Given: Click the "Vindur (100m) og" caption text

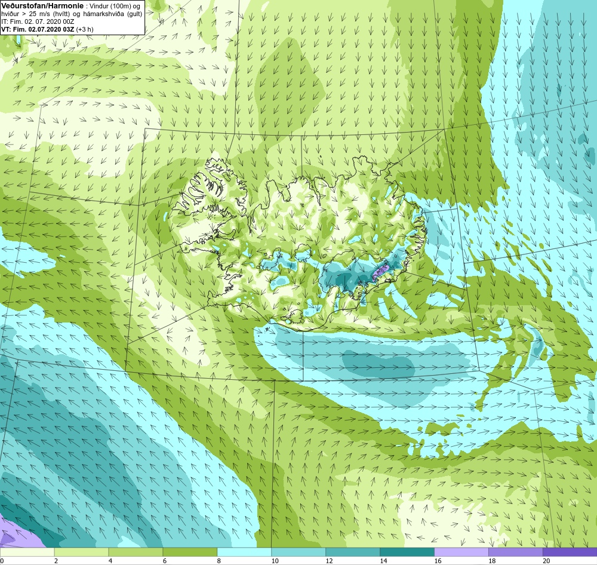Looking at the screenshot, I should (x=114, y=6).
